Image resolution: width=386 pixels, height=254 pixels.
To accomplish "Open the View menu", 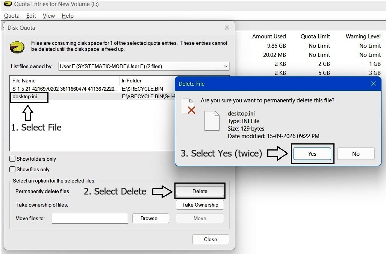I will pyautogui.click(x=49, y=16).
